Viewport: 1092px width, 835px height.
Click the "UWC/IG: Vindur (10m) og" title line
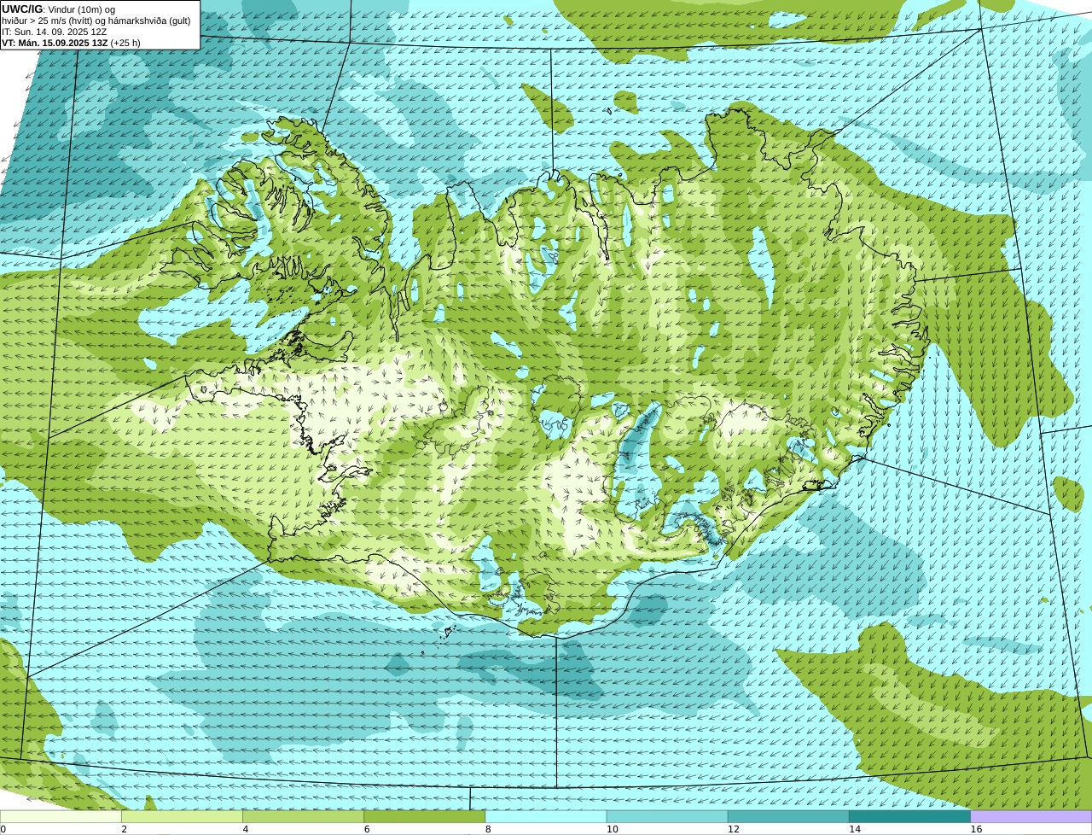point(58,9)
